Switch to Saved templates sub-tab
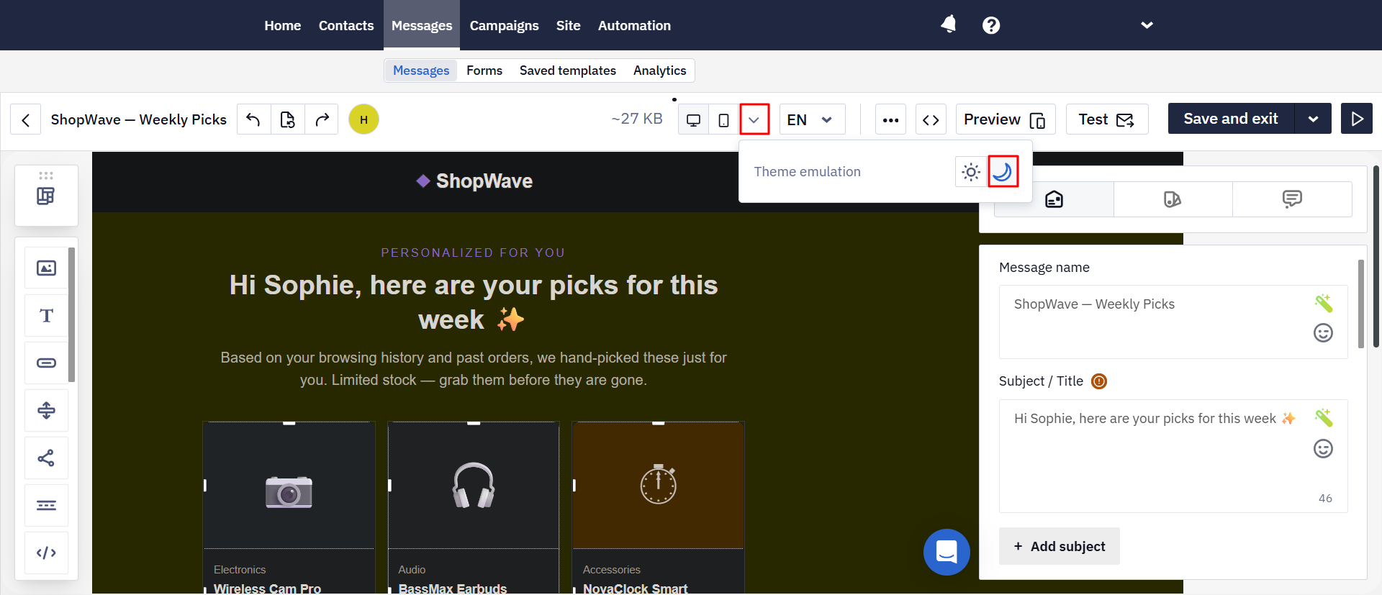 click(x=568, y=71)
